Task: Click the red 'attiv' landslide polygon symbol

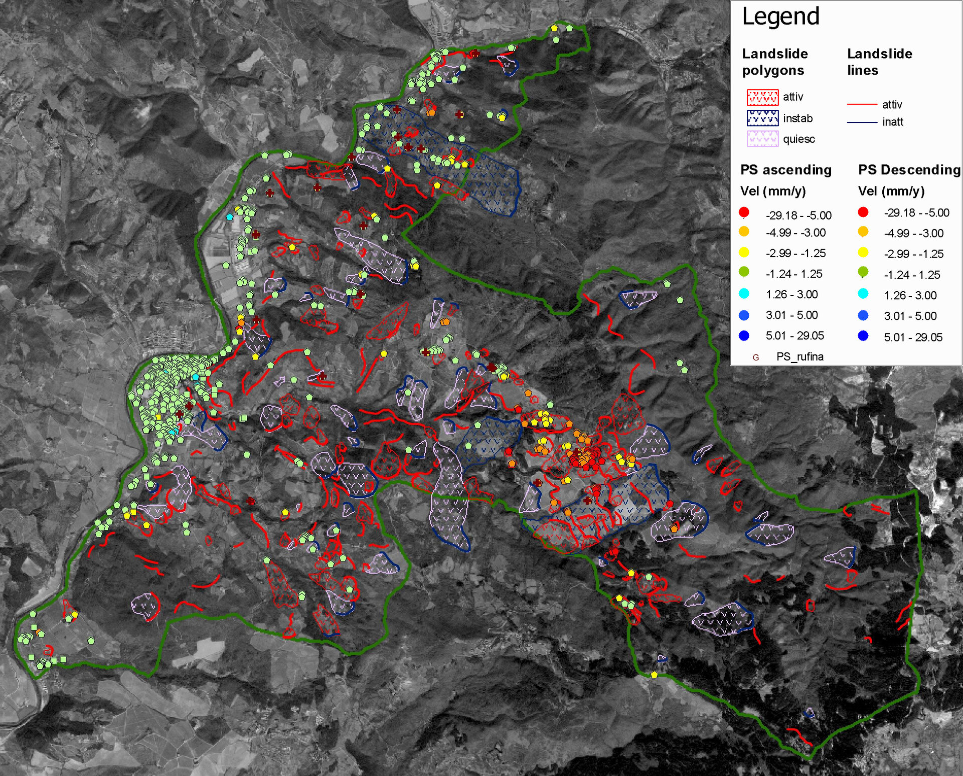Action: (x=762, y=97)
